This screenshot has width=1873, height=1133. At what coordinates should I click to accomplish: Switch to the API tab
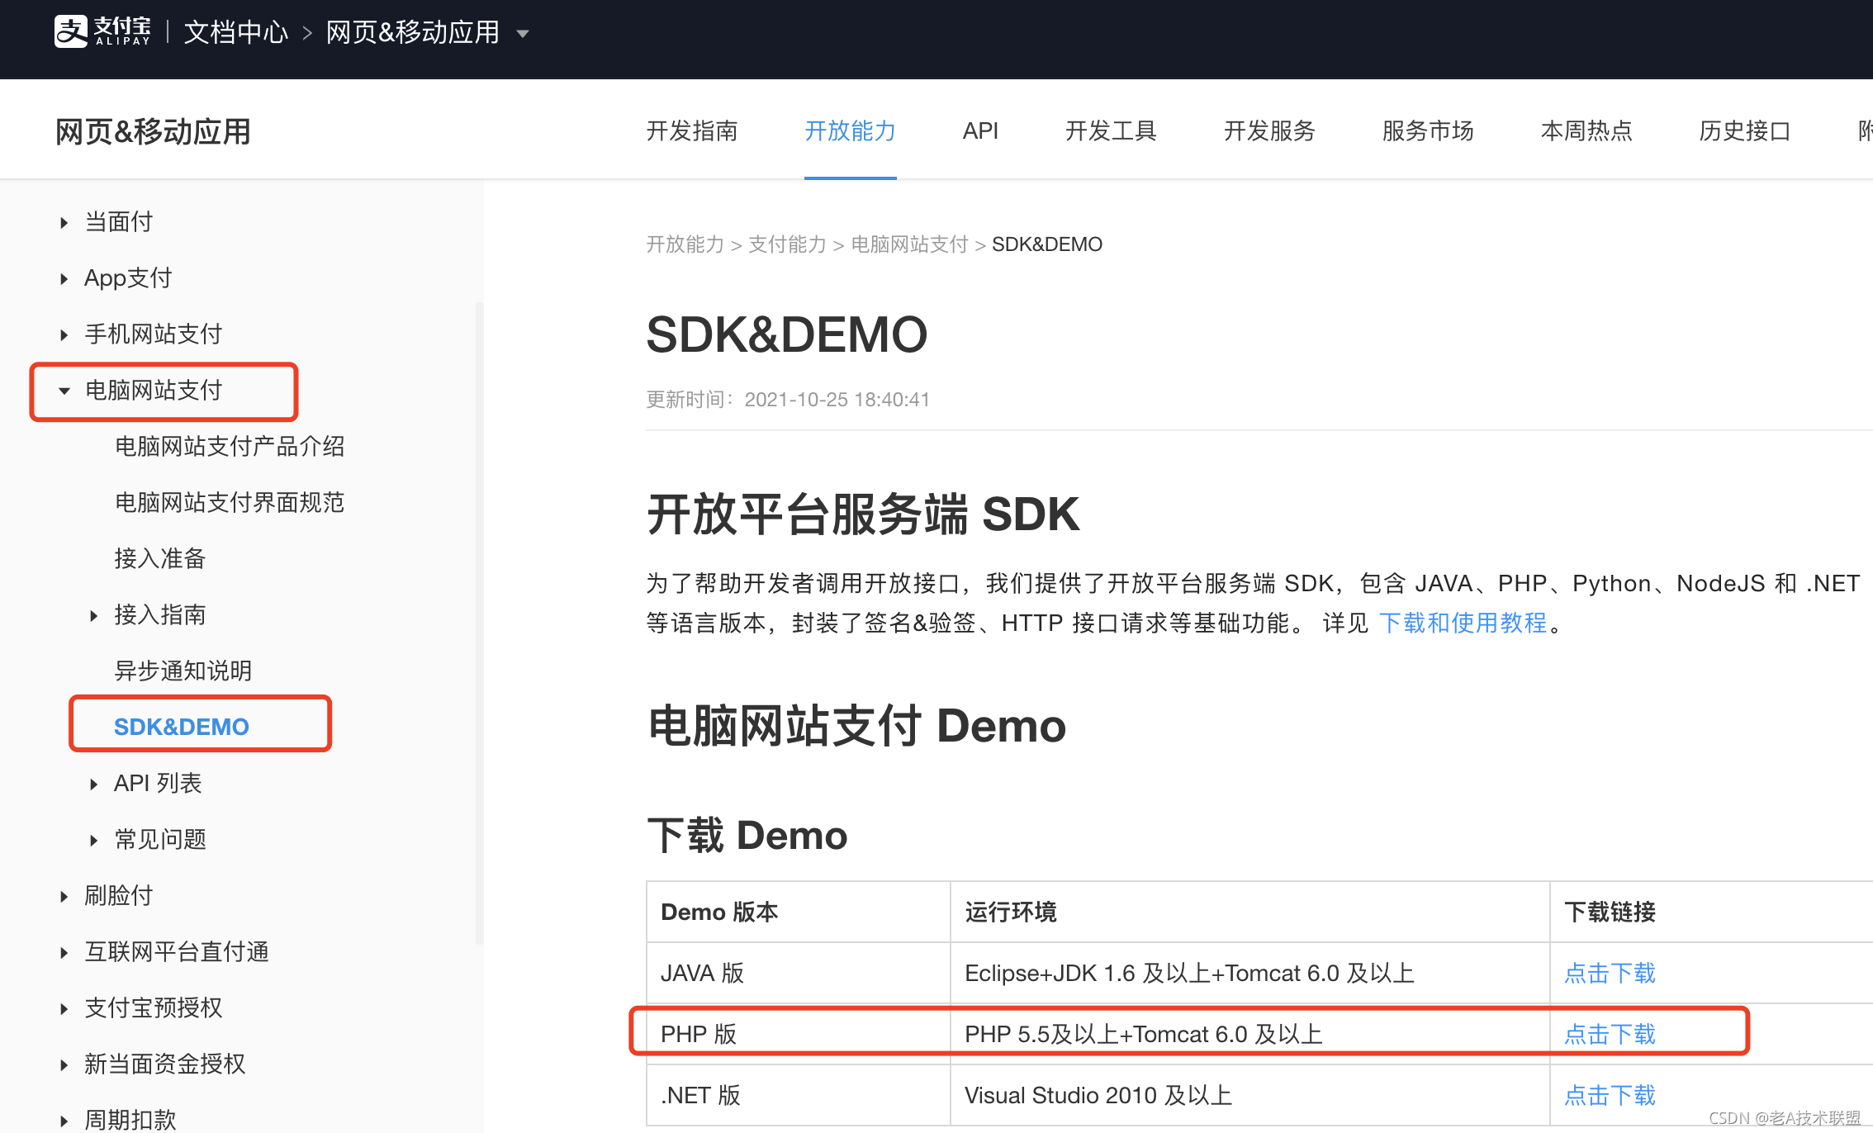point(980,130)
